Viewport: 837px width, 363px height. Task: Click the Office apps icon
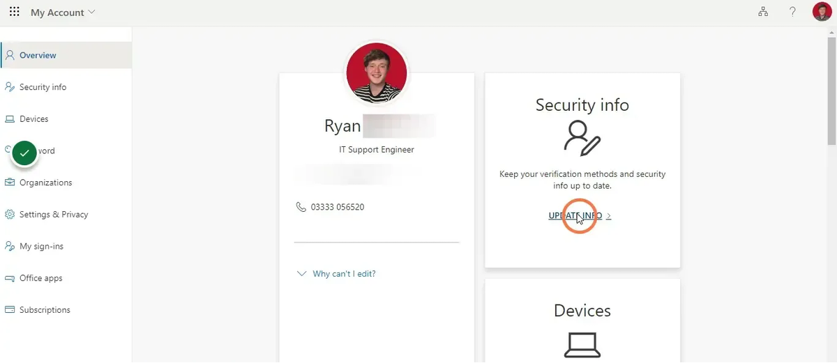click(10, 279)
